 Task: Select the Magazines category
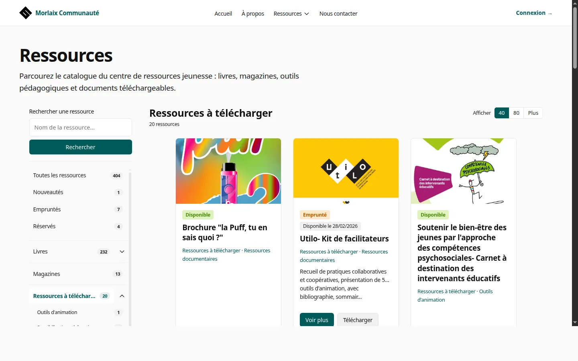point(78,274)
